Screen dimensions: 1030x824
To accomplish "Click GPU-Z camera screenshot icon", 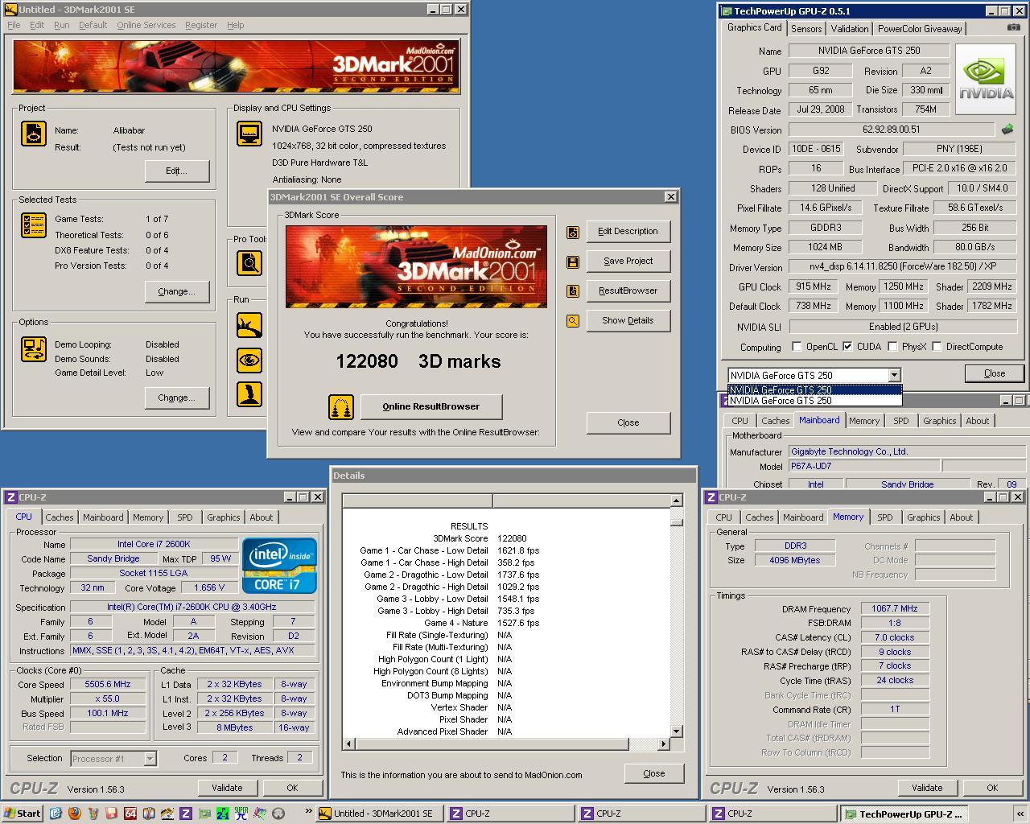I will click(x=1013, y=27).
